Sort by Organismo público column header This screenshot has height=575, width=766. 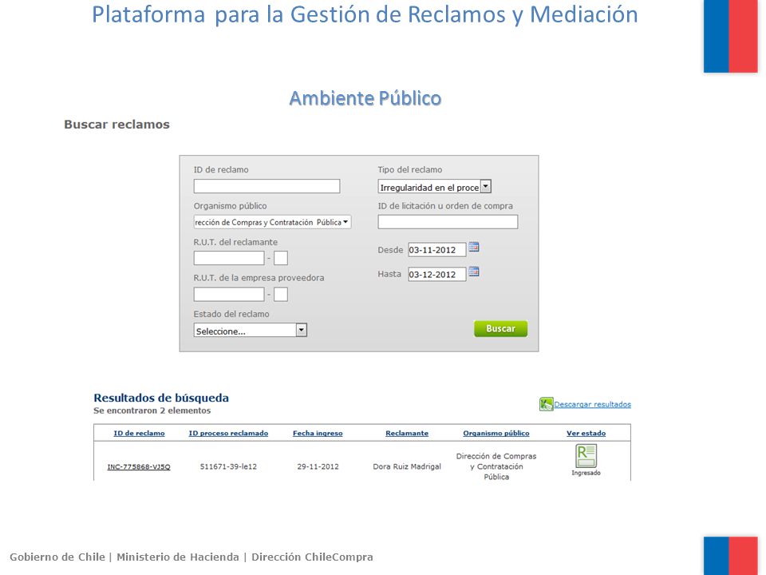click(496, 433)
